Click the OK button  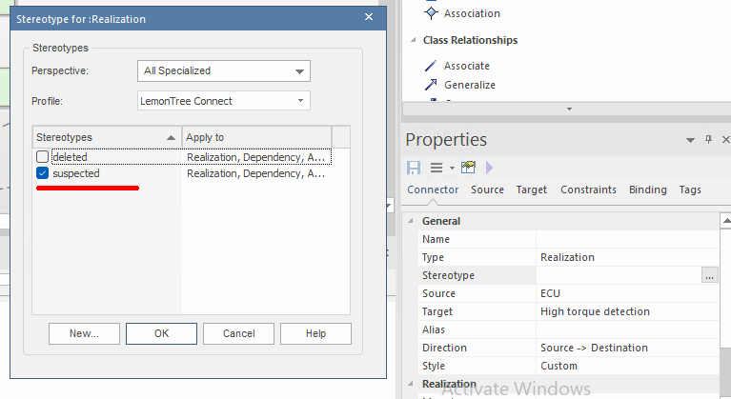click(161, 334)
